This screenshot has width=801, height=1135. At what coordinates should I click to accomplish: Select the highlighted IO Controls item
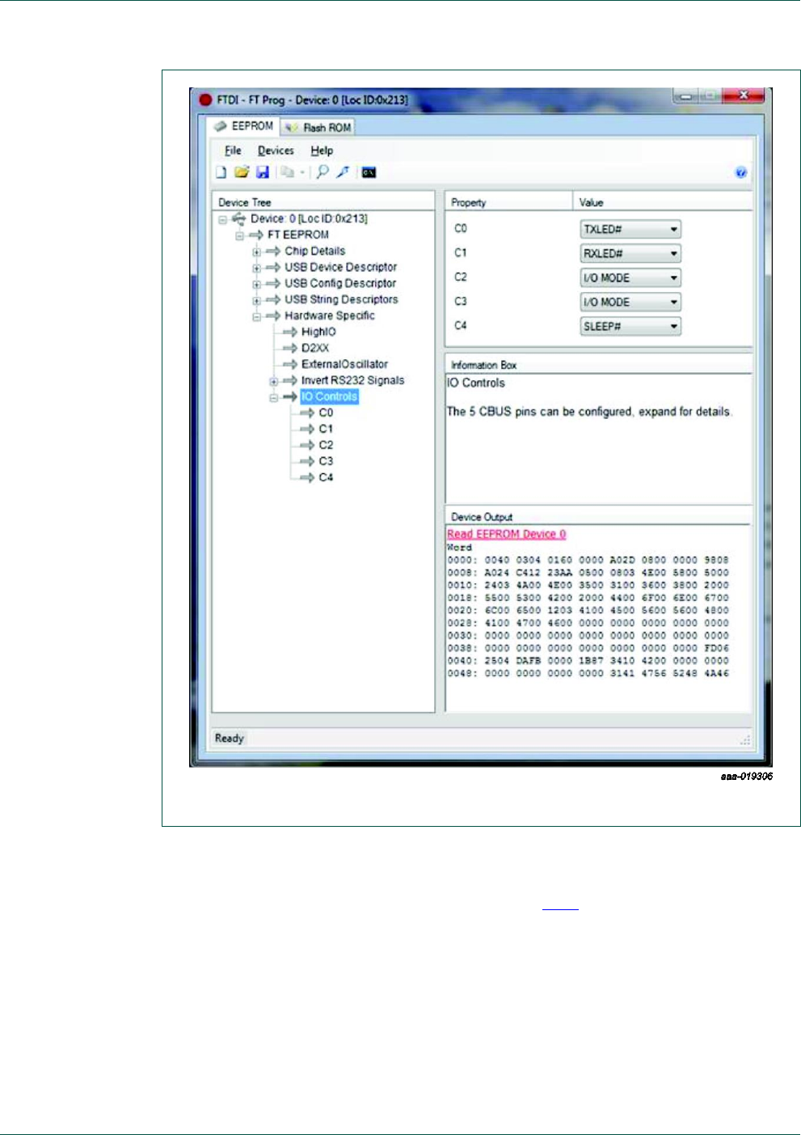[x=329, y=396]
